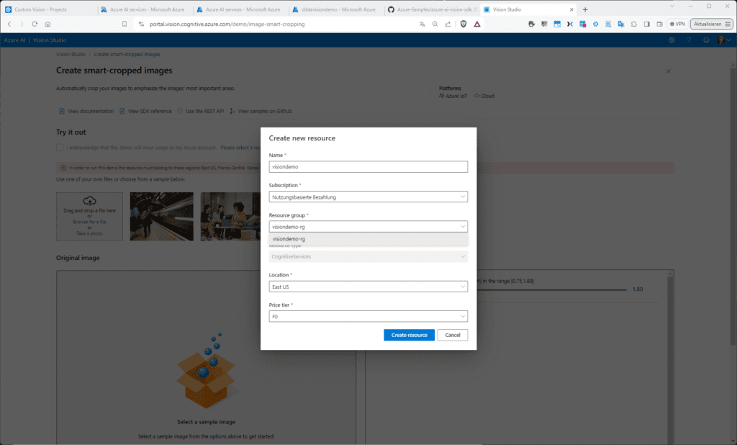Click the aspect ratio slider track
This screenshot has width=737, height=445.
pyautogui.click(x=552, y=289)
